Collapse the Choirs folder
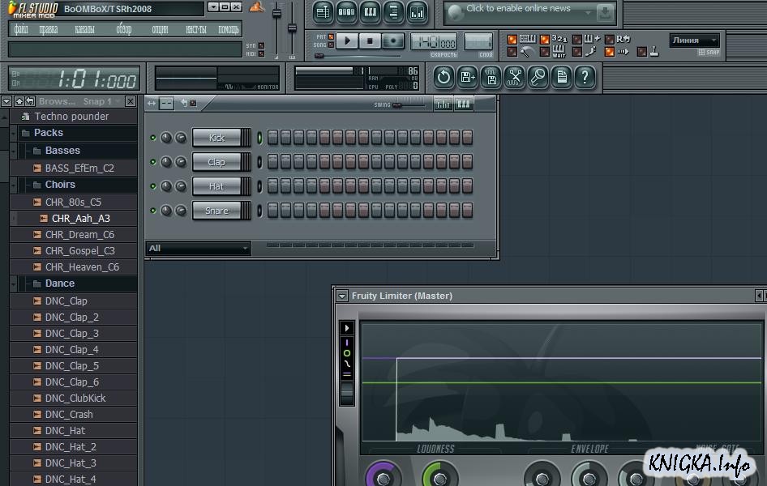 pos(14,185)
